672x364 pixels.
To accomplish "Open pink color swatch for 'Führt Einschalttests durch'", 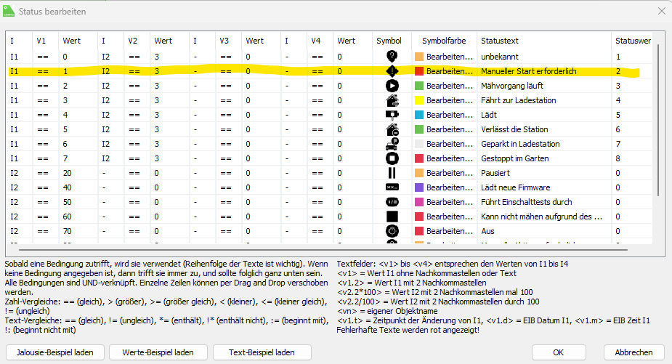I will tap(418, 202).
